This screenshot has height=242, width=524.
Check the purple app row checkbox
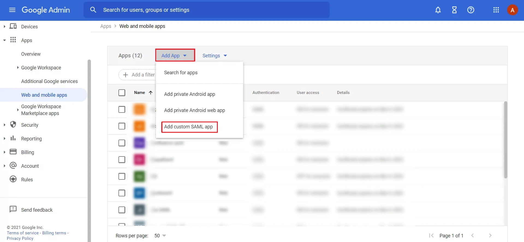tap(122, 143)
